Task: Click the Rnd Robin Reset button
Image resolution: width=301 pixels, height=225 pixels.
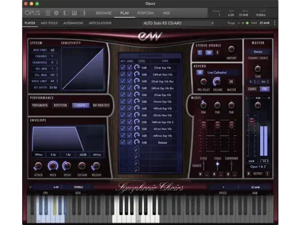Action: [101, 105]
